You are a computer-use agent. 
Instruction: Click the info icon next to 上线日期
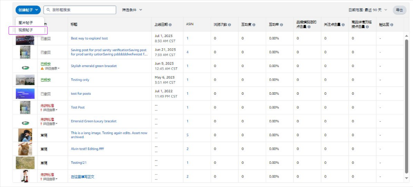click(x=170, y=24)
